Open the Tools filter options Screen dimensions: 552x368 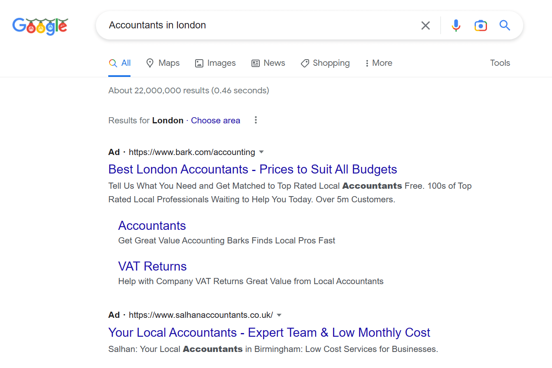click(500, 63)
